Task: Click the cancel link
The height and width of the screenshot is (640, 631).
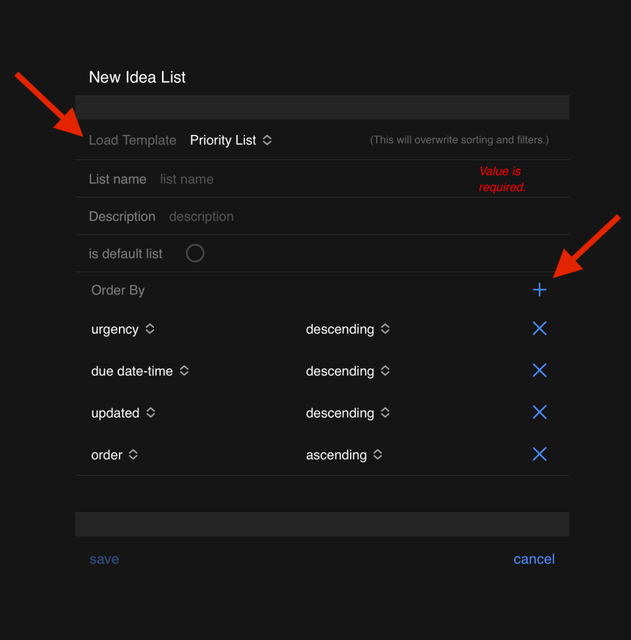Action: point(533,560)
